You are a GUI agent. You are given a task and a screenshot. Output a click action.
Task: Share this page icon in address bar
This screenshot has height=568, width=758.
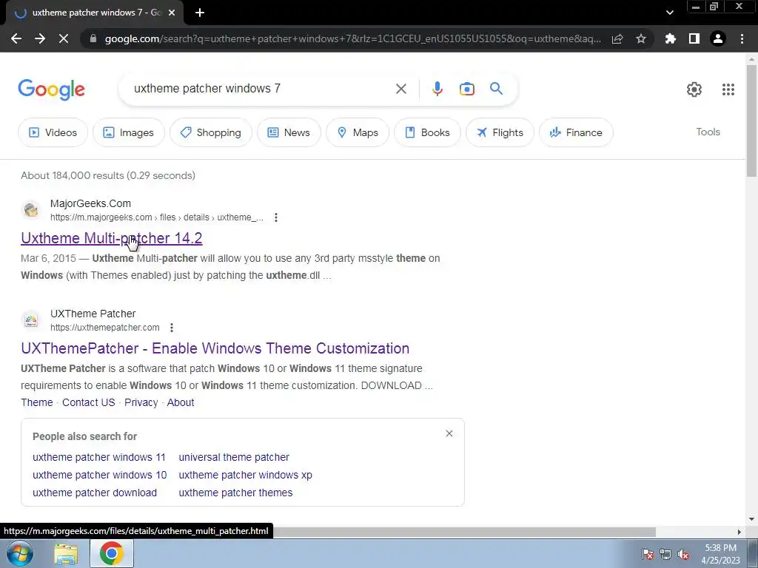pos(617,38)
